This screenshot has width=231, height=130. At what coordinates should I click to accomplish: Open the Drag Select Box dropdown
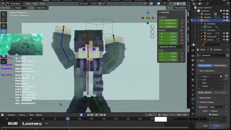[42, 8]
